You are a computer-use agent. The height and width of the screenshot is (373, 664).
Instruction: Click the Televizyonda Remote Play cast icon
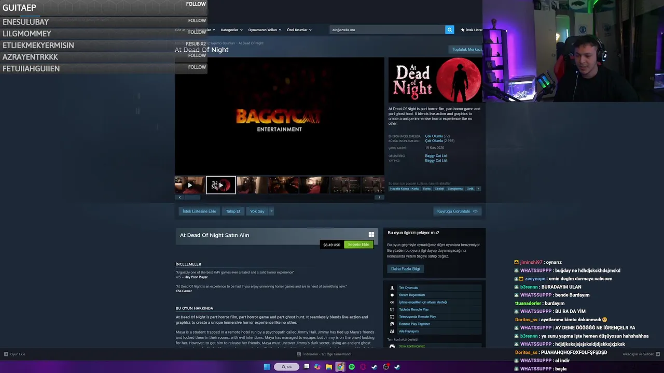[x=392, y=317]
